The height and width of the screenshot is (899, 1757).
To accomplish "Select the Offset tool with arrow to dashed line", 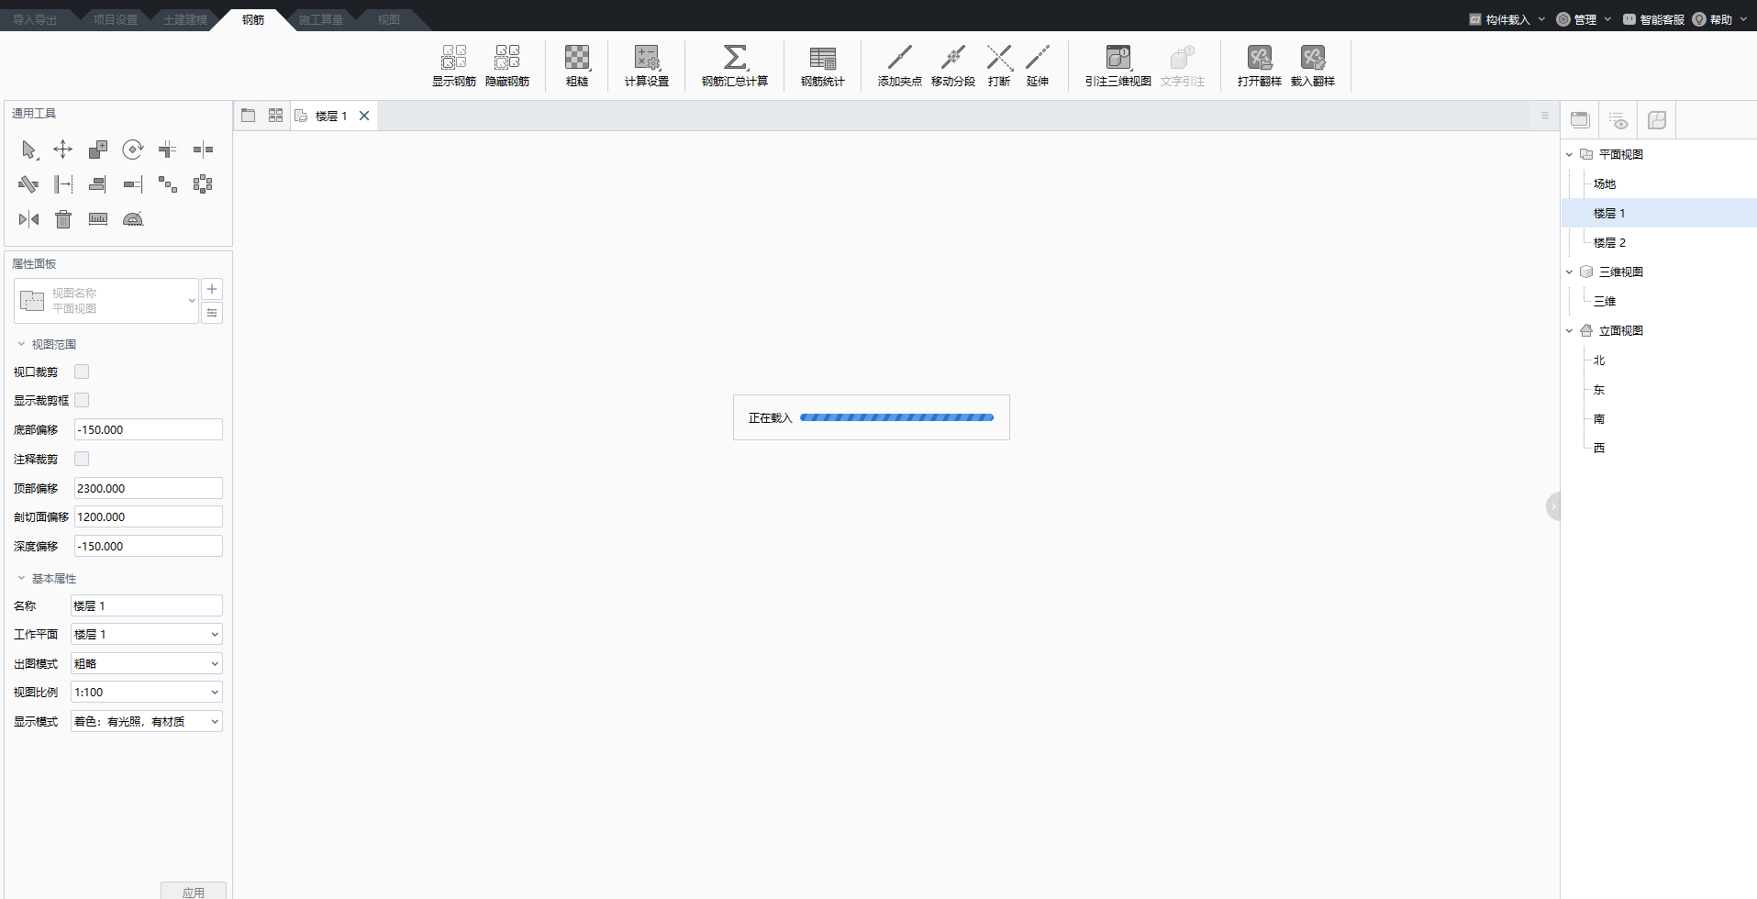I will click(x=63, y=184).
